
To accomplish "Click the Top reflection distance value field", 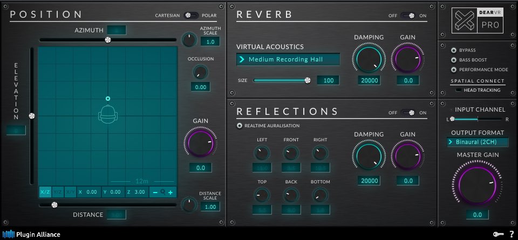I will (x=262, y=210).
